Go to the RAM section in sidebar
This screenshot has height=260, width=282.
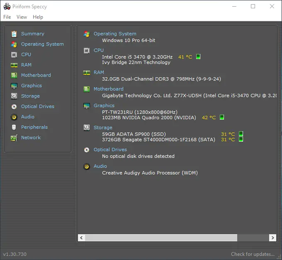(26, 65)
